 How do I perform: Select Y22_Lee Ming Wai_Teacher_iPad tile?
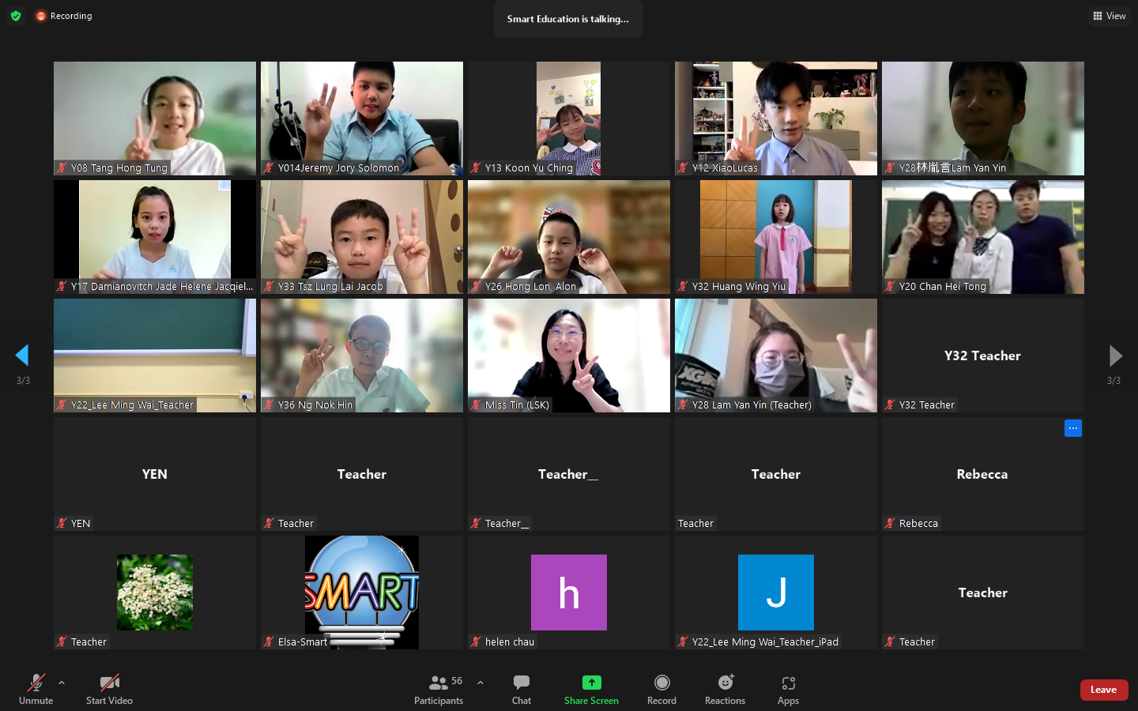[776, 592]
